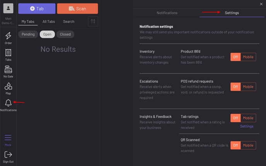
Task: Open the Order lightning bolt icon
Action: point(8,36)
